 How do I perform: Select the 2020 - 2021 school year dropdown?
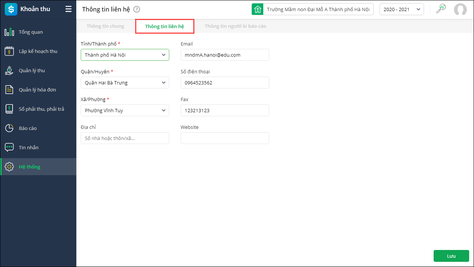(402, 10)
